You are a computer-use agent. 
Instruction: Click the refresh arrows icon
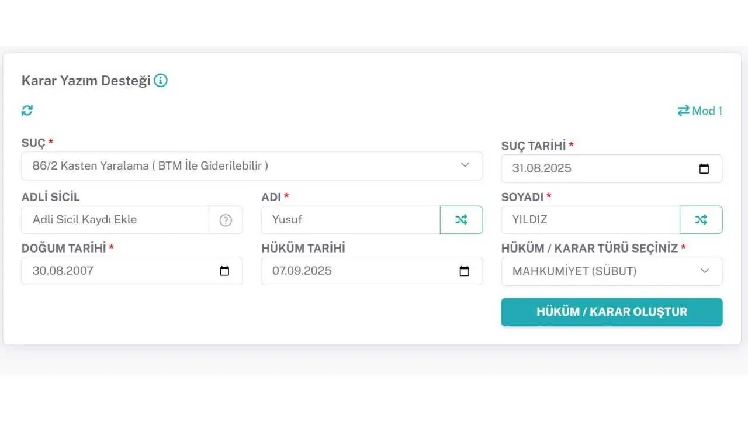(x=27, y=111)
